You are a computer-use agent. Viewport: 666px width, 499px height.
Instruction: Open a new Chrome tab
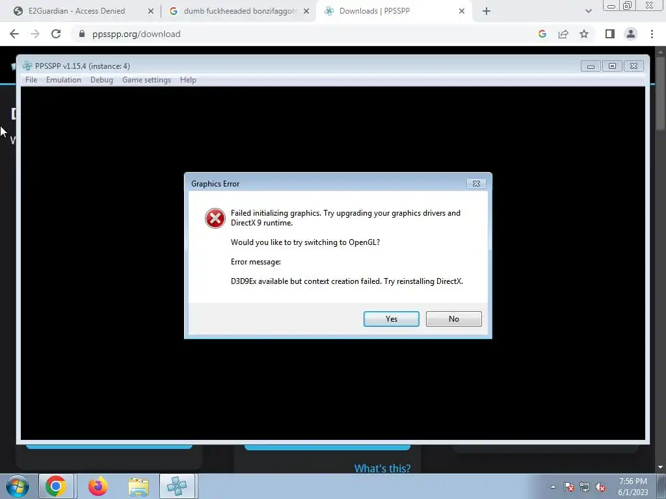click(486, 11)
